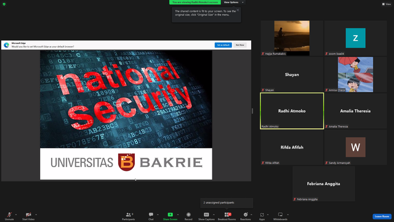Select Sandy Armansyah W avatar tile
Image resolution: width=394 pixels, height=222 pixels.
[x=355, y=147]
